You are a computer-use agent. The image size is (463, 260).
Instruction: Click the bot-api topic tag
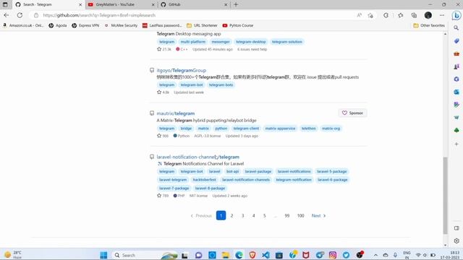coord(232,172)
